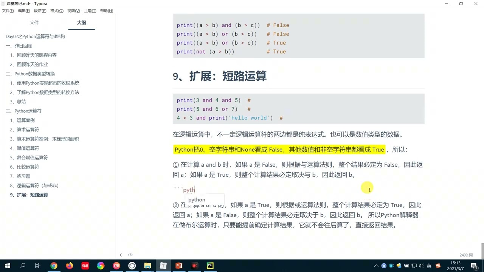
Task: Toggle source code mode icon
Action: (x=130, y=255)
